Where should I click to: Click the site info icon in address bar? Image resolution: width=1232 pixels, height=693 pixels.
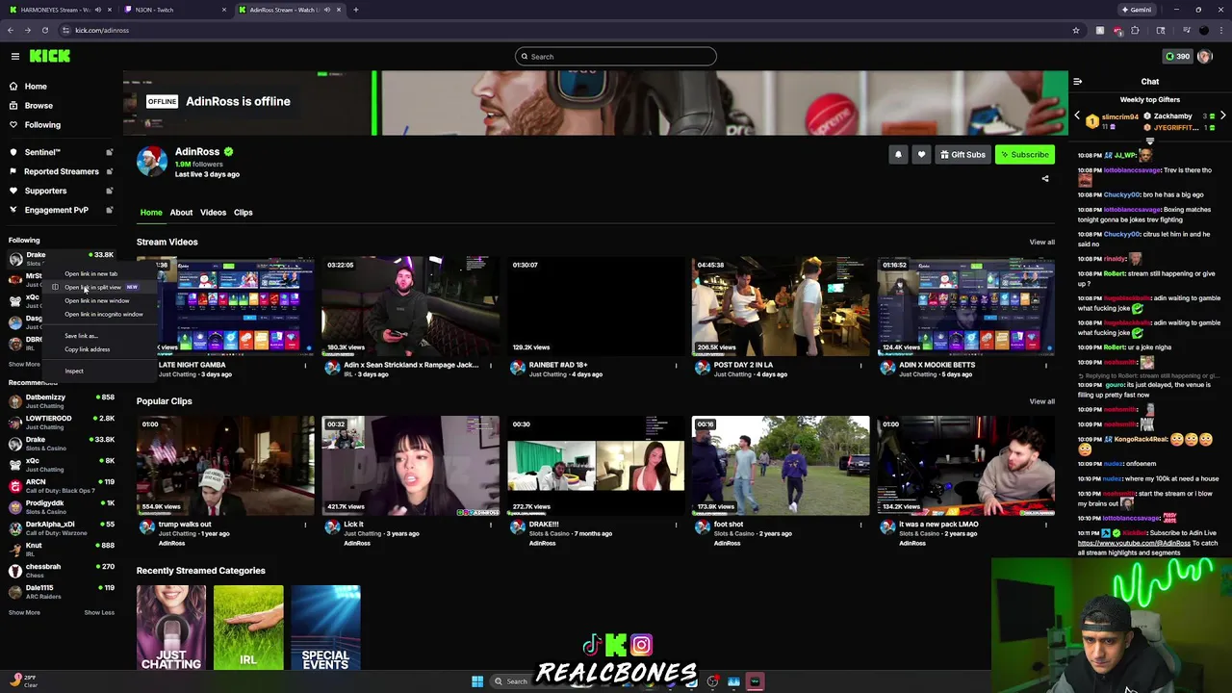66,30
